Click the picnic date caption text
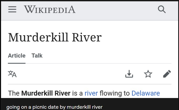 pyautogui.click(x=54, y=107)
